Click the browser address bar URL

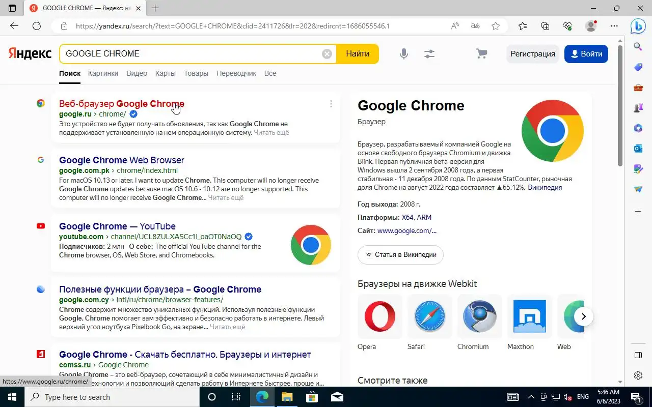point(233,26)
